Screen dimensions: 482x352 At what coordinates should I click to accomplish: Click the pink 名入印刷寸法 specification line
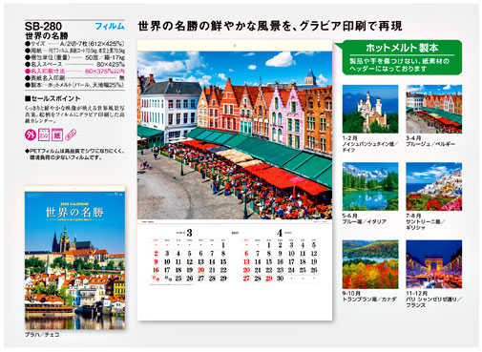74,71
